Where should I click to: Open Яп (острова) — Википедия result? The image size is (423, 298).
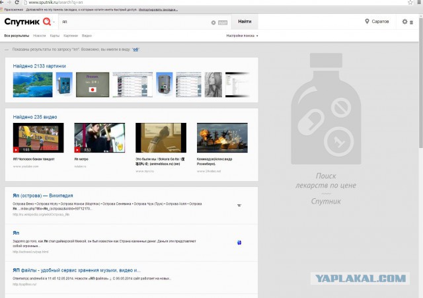pos(43,196)
